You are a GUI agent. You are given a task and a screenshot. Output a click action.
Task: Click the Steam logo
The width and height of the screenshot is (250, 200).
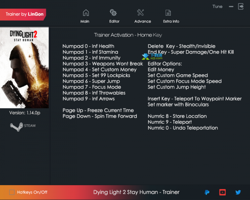23,127
